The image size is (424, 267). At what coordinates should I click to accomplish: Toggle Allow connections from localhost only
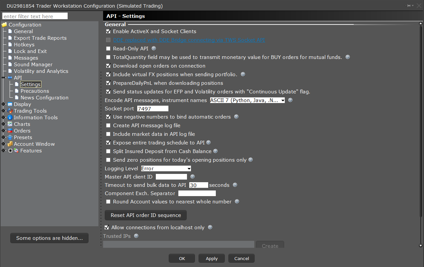click(x=107, y=228)
